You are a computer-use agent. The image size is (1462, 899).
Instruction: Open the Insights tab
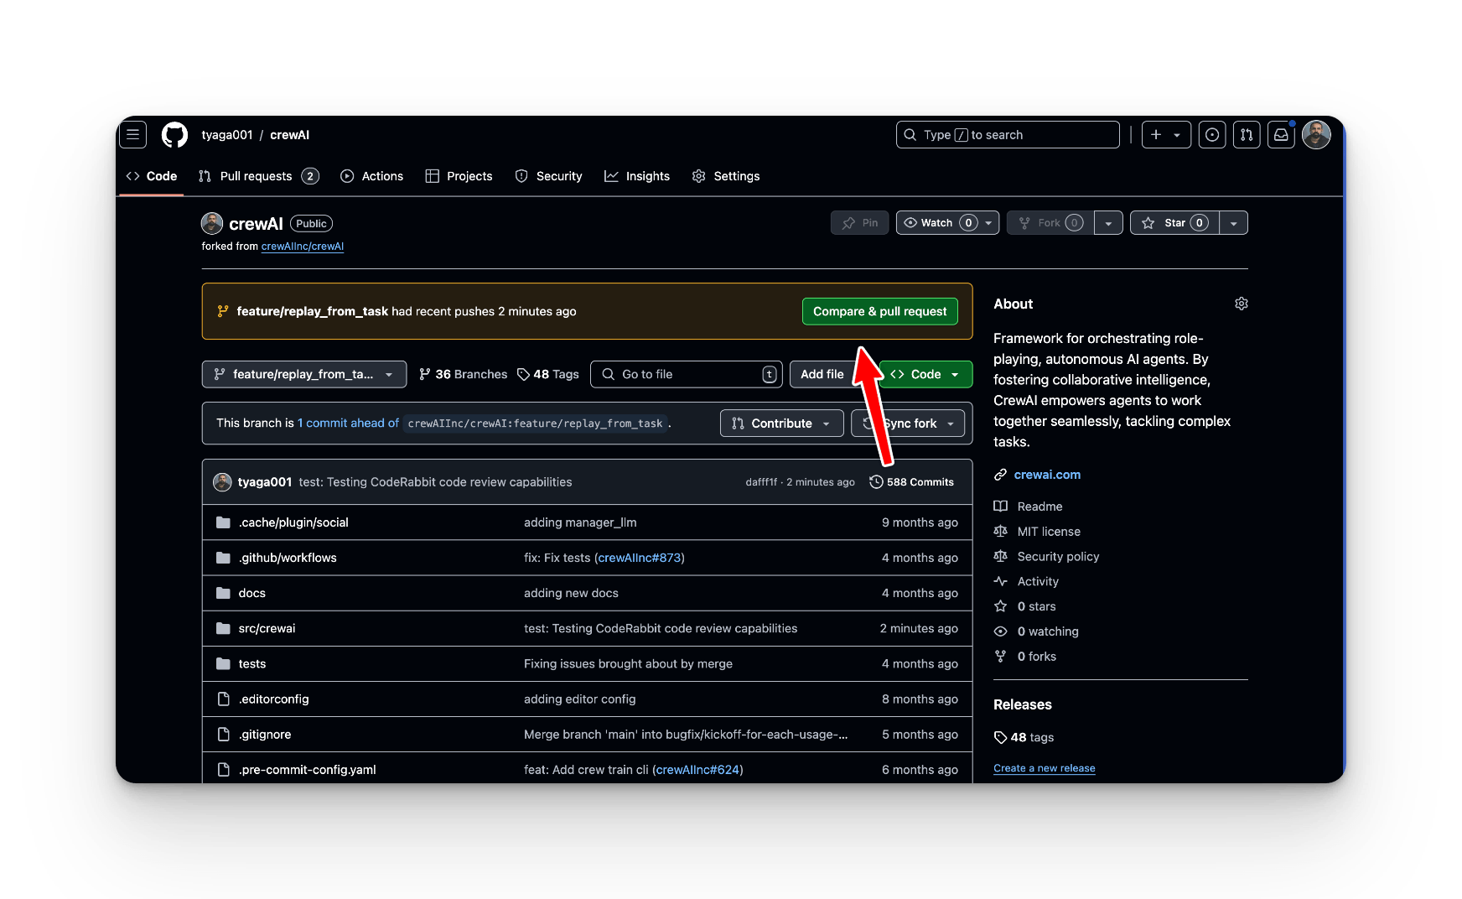pos(637,176)
